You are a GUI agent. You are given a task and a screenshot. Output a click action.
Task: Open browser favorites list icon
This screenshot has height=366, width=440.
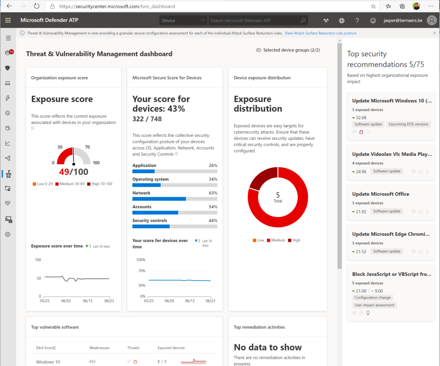[x=388, y=6]
